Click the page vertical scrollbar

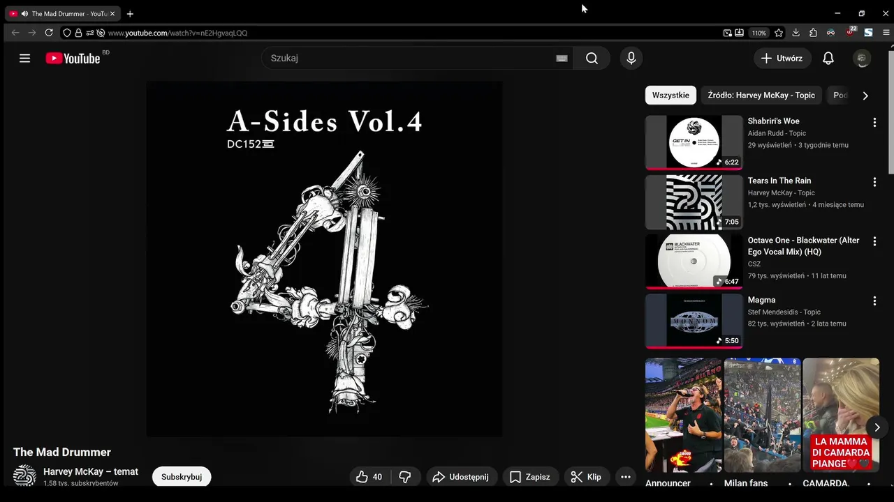[x=891, y=112]
